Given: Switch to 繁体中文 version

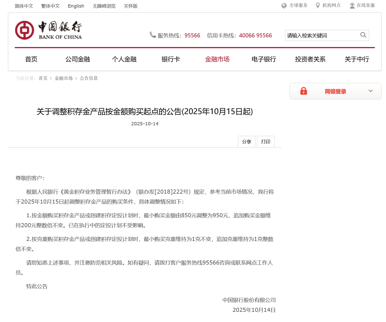Looking at the screenshot, I should click(x=50, y=6).
